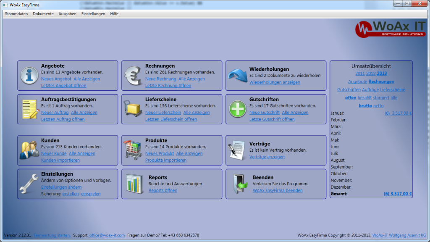Click the Wiederholungen blue arrow icon

[238, 76]
